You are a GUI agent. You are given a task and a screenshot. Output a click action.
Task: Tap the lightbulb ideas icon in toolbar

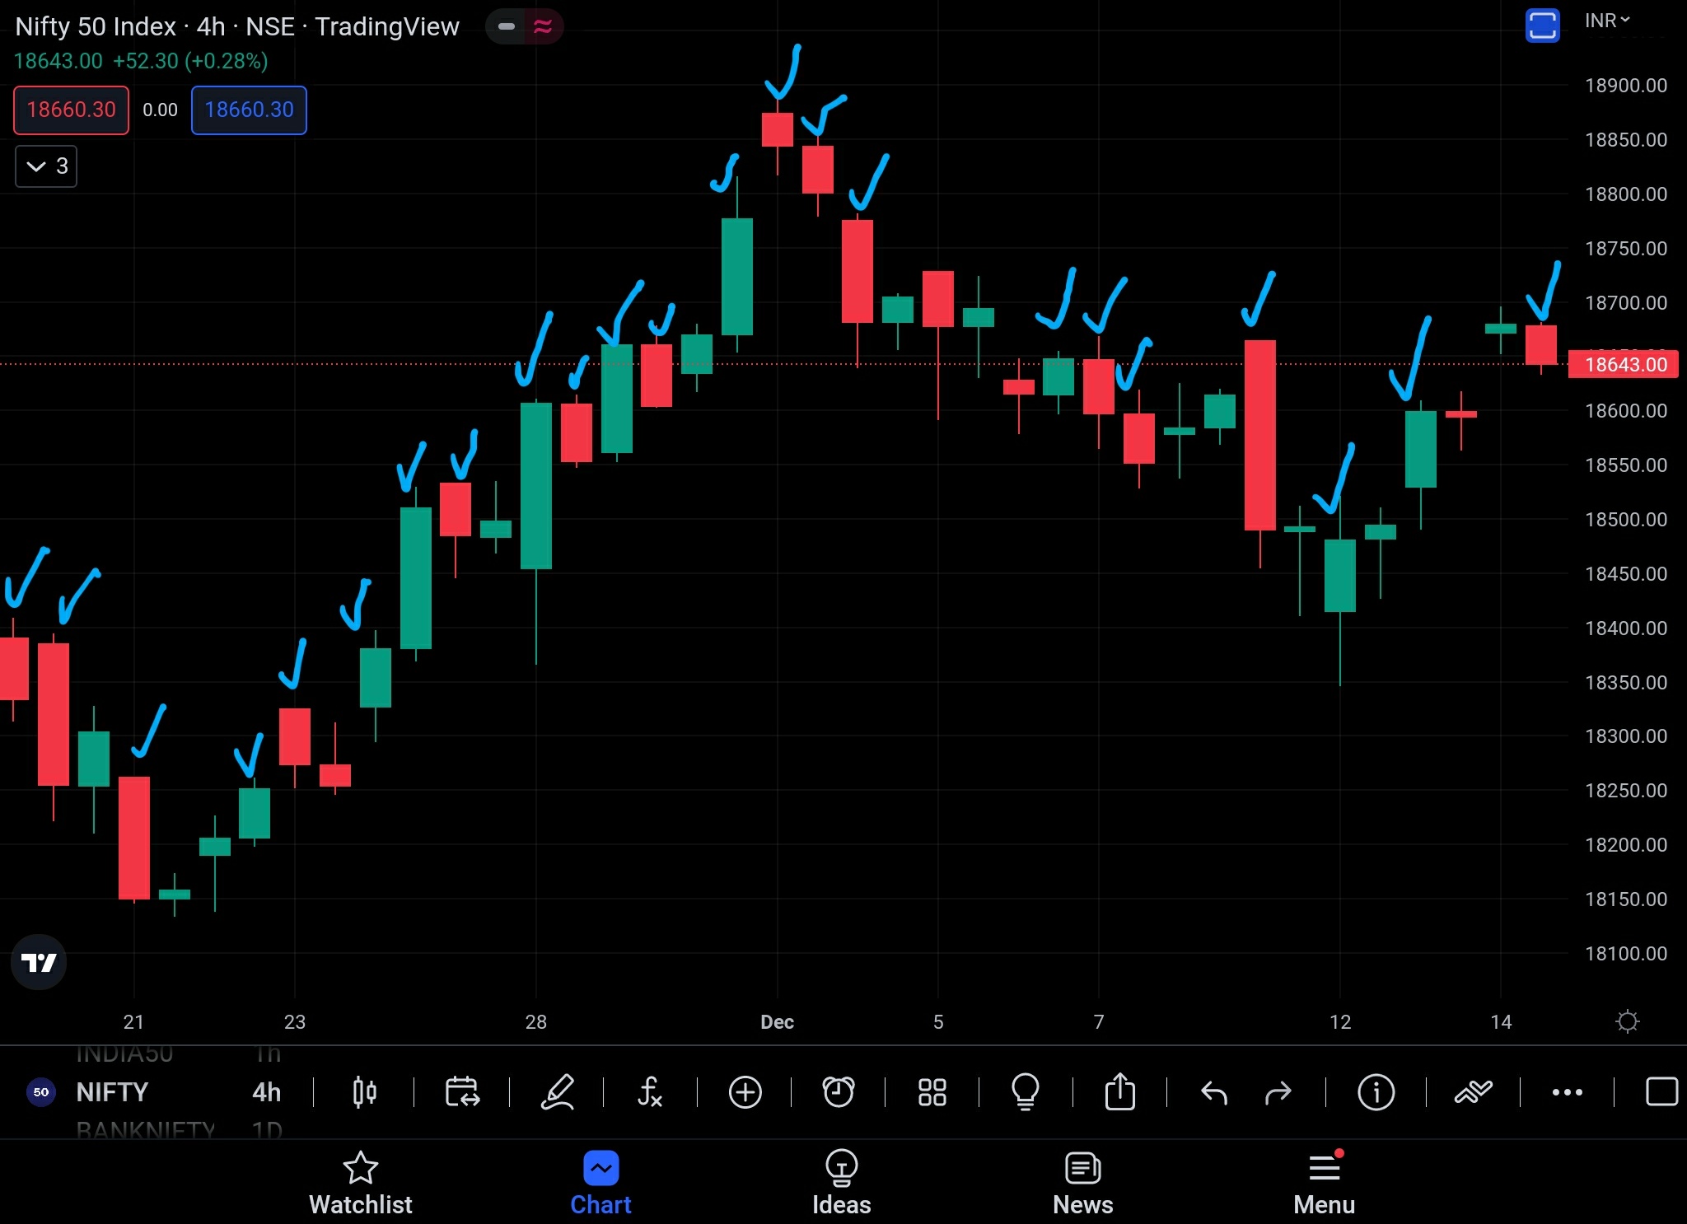tap(1026, 1092)
